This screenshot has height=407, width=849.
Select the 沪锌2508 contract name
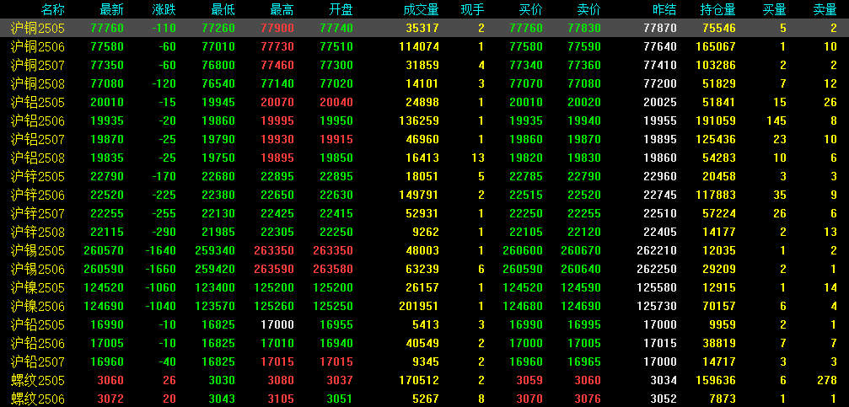[37, 233]
